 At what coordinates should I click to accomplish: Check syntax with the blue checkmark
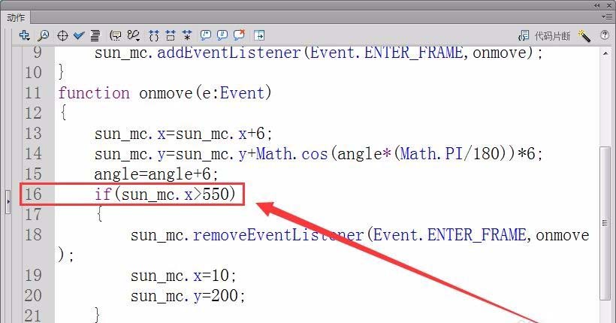(79, 36)
